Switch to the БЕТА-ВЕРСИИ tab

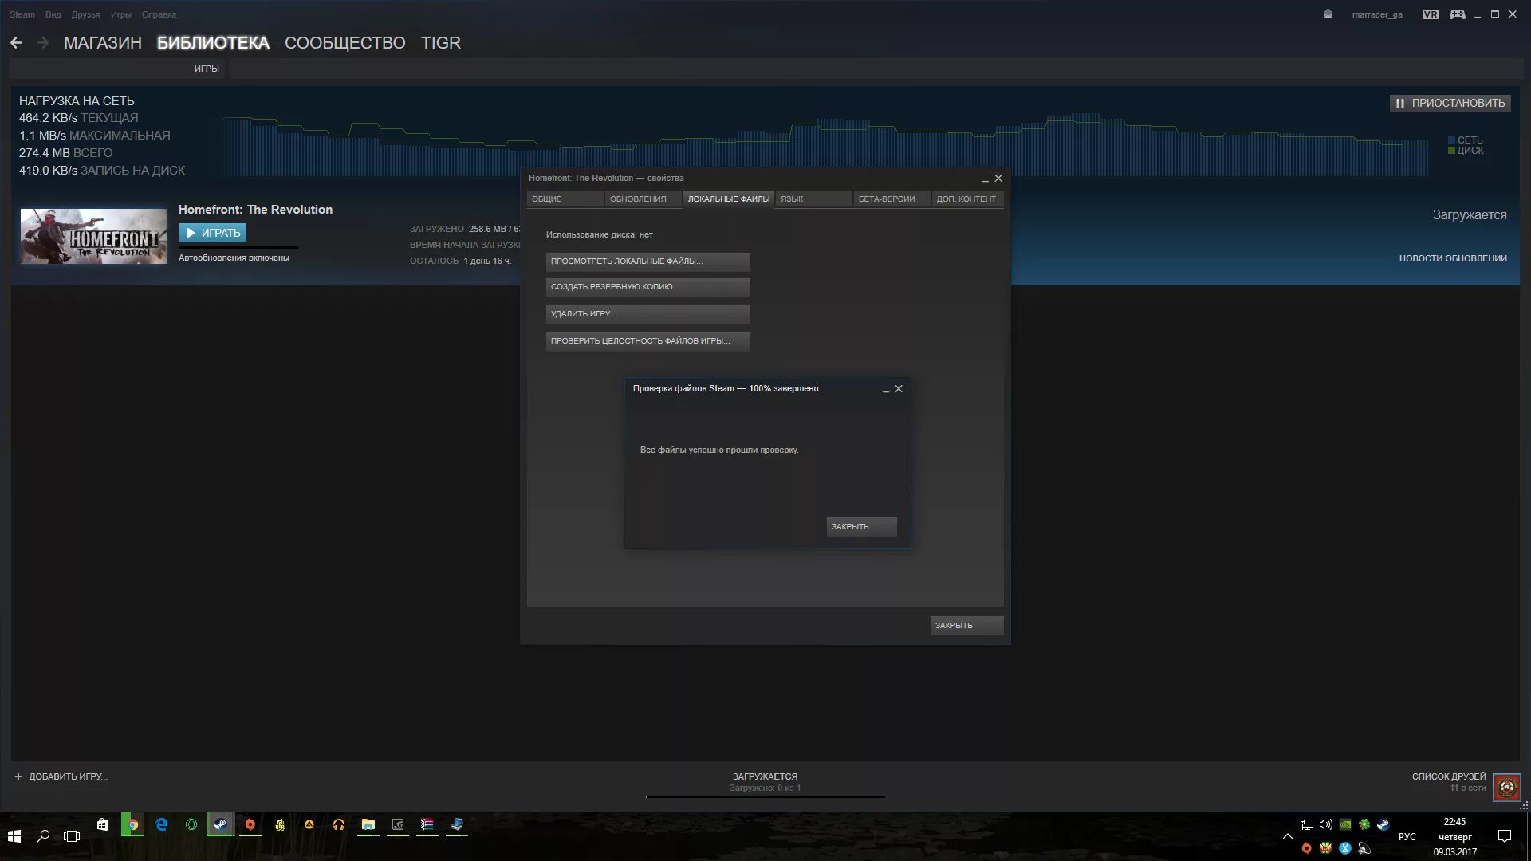pos(886,199)
